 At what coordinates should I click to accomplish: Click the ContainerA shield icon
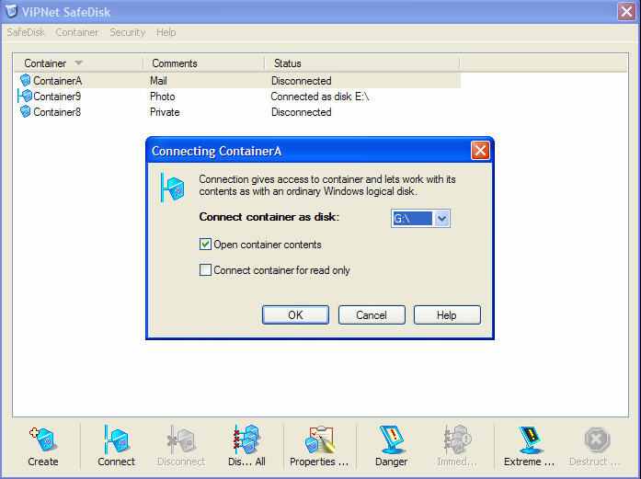pyautogui.click(x=26, y=80)
